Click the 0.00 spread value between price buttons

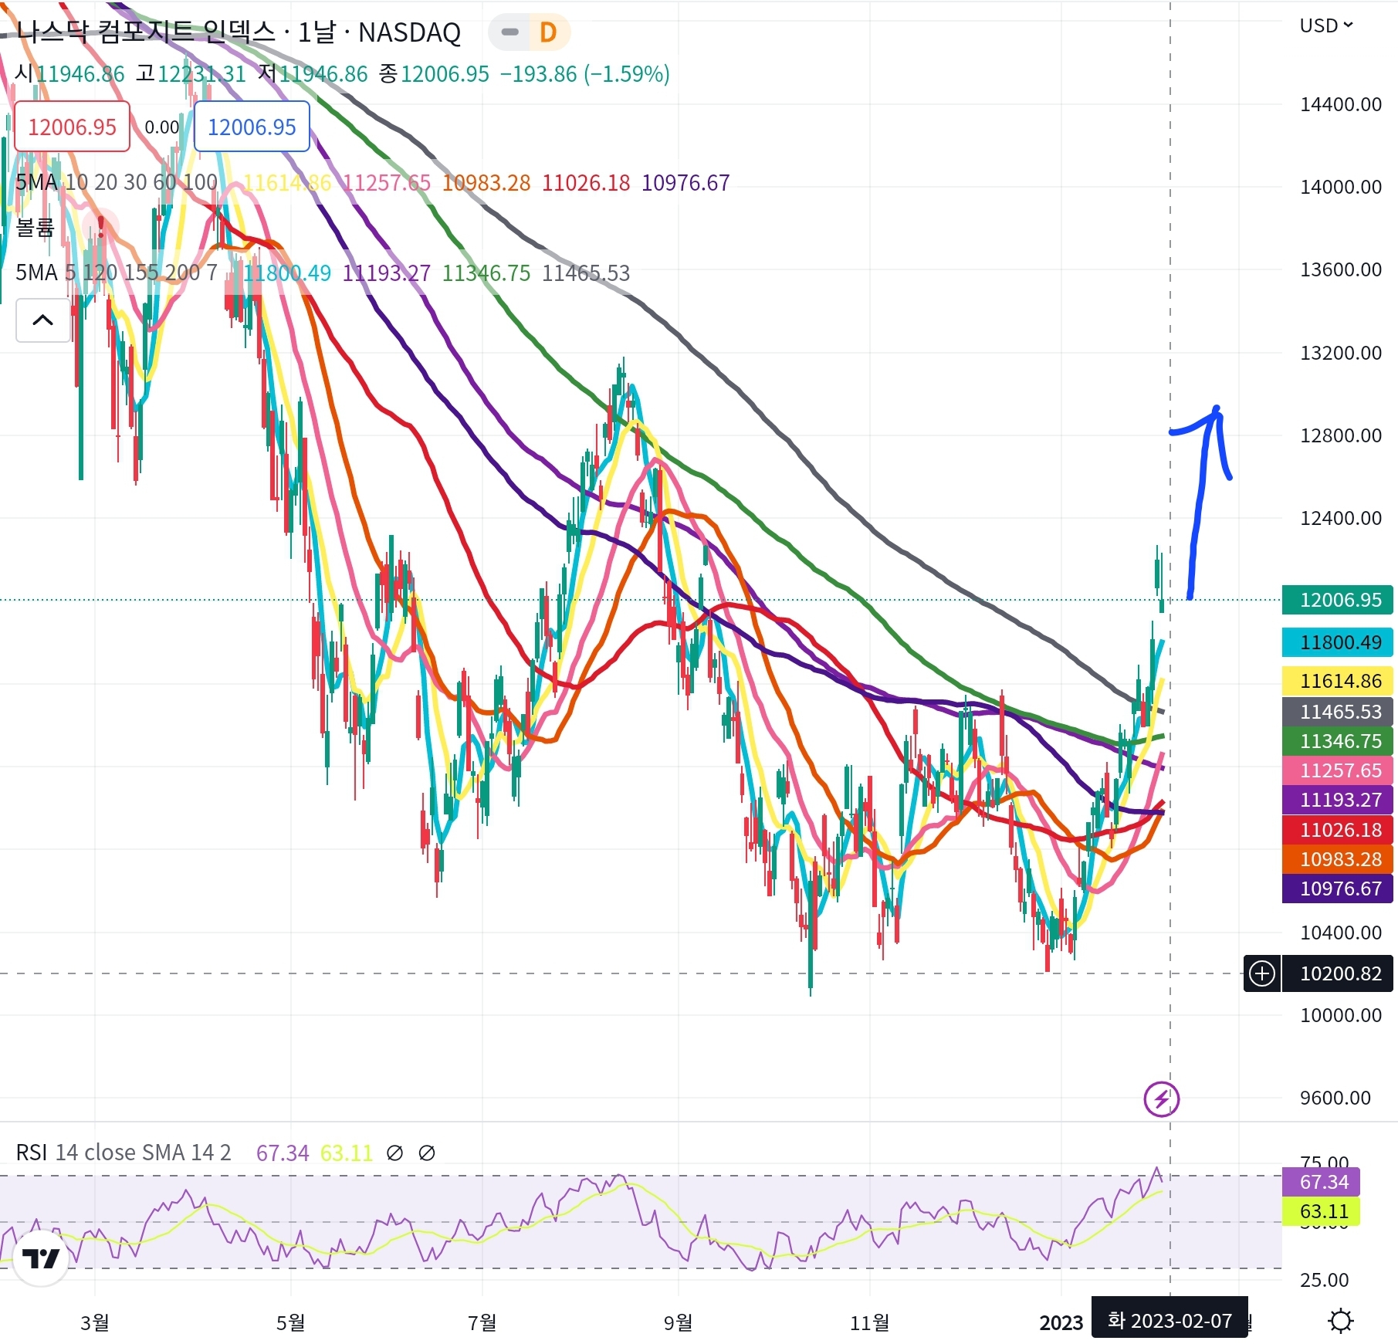162,127
